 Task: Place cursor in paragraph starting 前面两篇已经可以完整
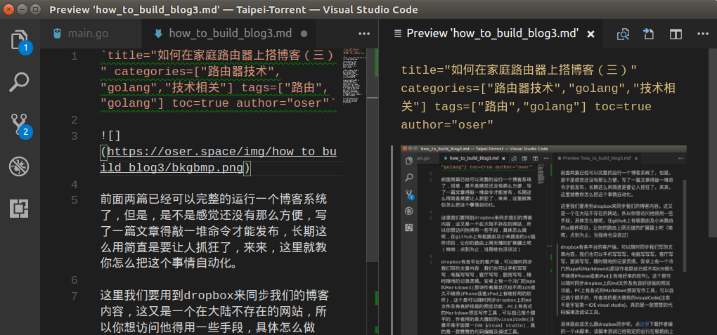point(214,232)
